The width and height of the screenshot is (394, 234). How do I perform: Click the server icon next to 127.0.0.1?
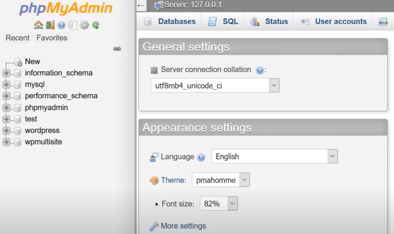coord(158,5)
